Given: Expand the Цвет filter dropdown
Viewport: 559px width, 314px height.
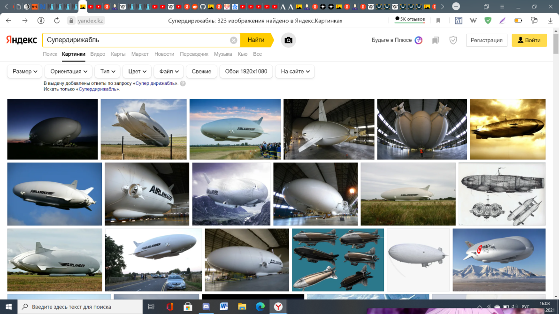Looking at the screenshot, I should 137,71.
